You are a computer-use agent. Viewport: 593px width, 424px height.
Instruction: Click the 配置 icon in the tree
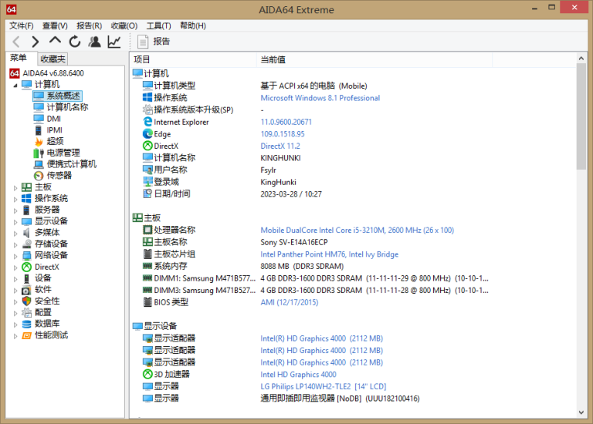tap(26, 313)
